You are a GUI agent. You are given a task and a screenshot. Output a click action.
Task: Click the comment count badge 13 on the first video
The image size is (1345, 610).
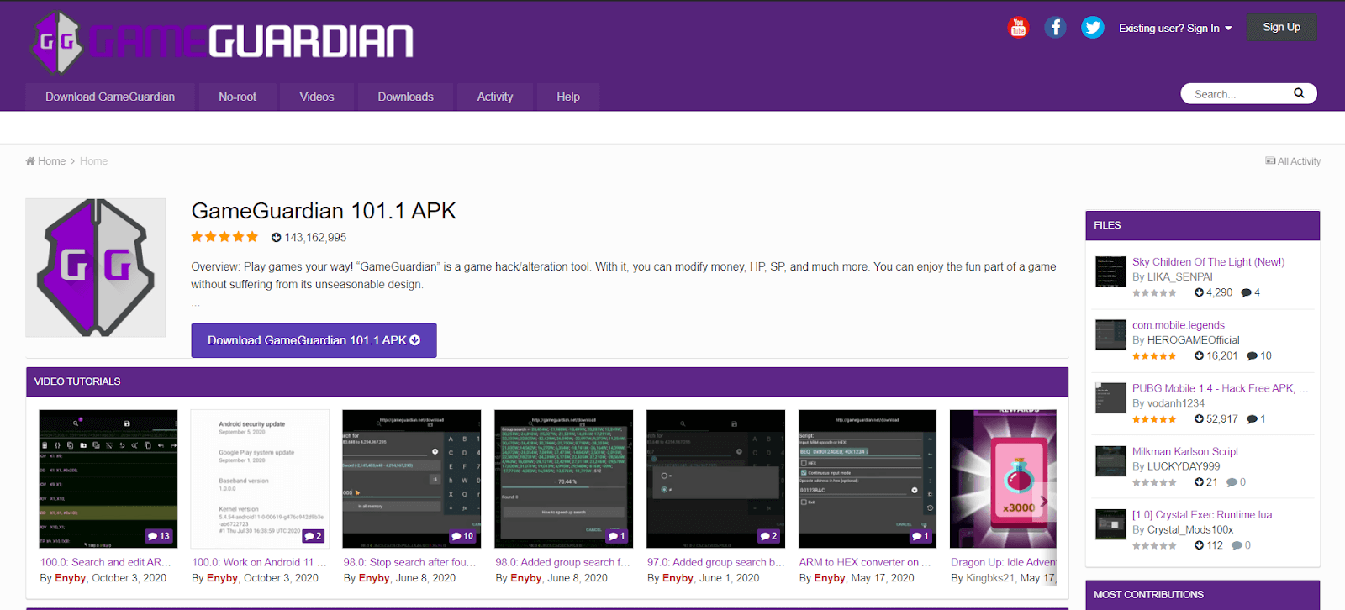(159, 536)
